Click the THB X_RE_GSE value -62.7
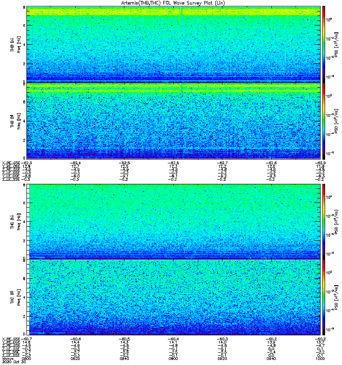342x365 pixels. [x=223, y=163]
